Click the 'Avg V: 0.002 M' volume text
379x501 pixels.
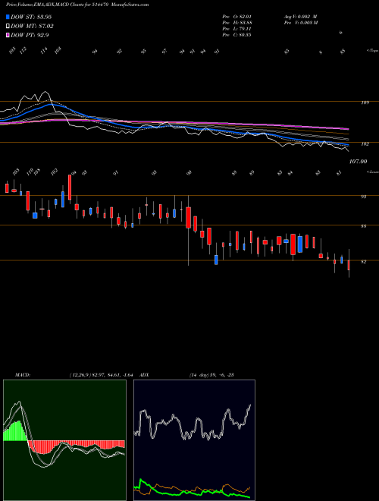tap(300, 16)
